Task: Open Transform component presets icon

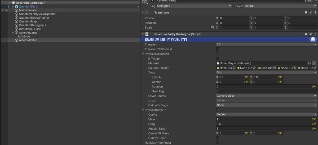Action: pos(311,12)
